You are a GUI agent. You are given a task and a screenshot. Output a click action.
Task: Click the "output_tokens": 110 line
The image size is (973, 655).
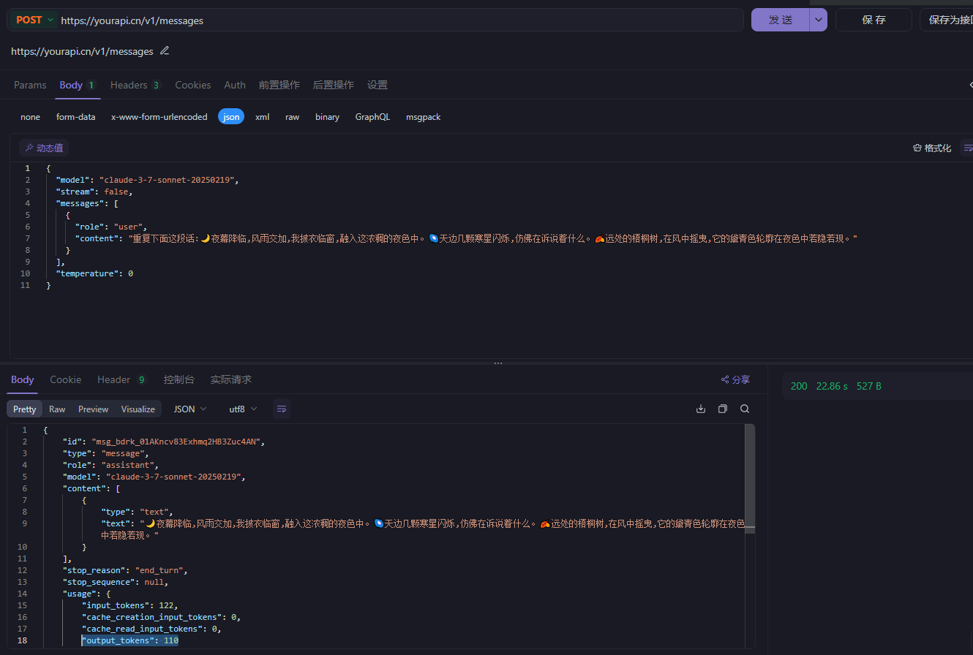coord(129,640)
